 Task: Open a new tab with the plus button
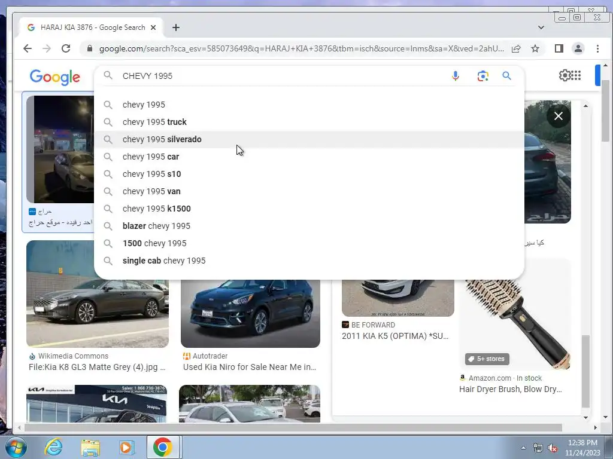[176, 27]
